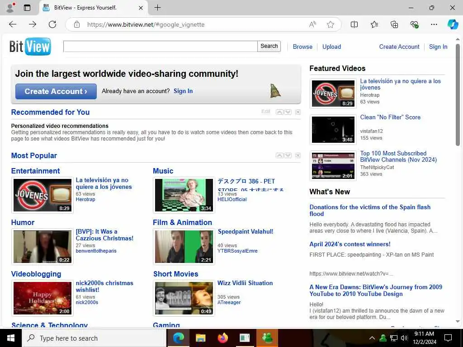Viewport: 463px width, 347px height.
Task: Open the Copilot sidebar icon
Action: 453,24
